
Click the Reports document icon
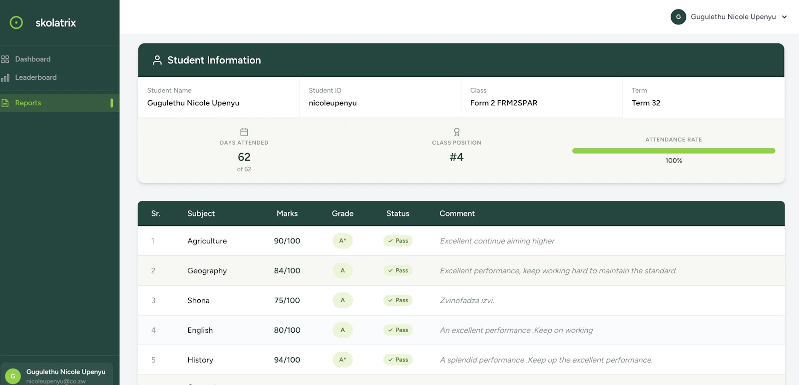5,103
